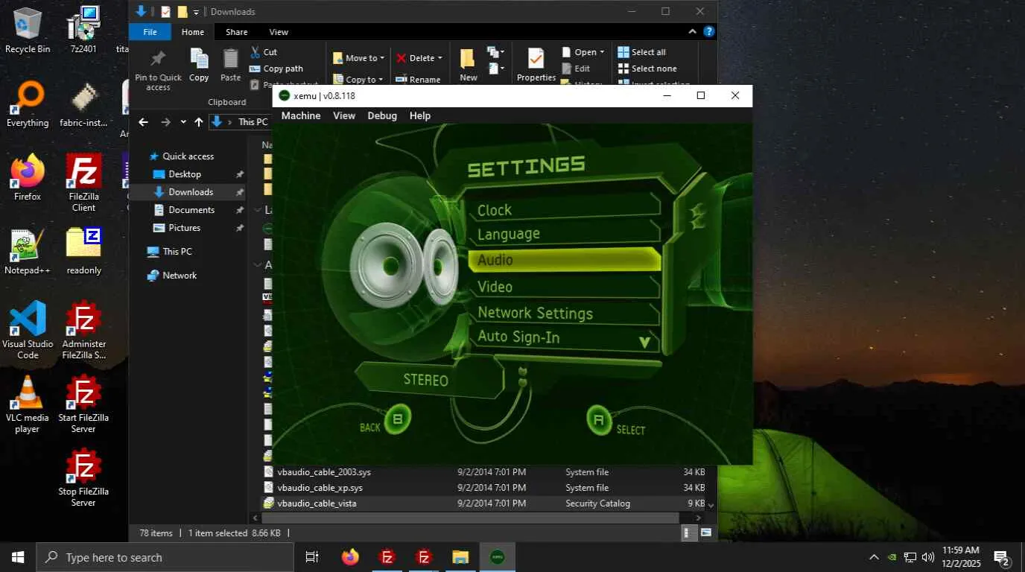
Task: Expand the Delete dropdown arrow
Action: [439, 58]
